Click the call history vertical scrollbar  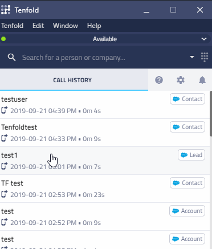pos(211,114)
